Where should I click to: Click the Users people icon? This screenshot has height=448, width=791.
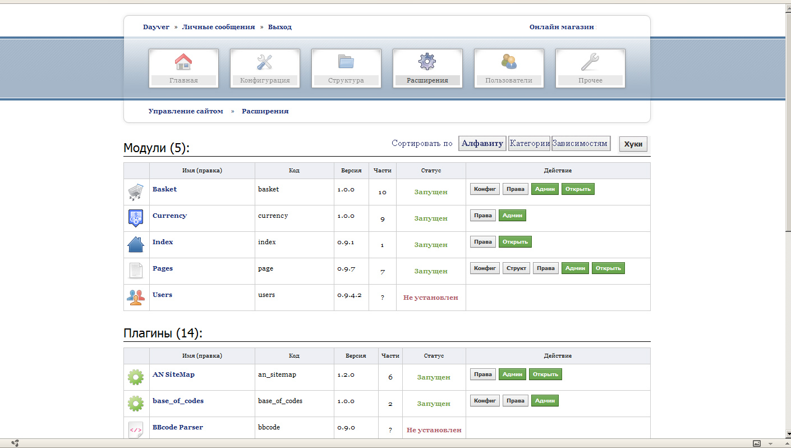click(136, 297)
